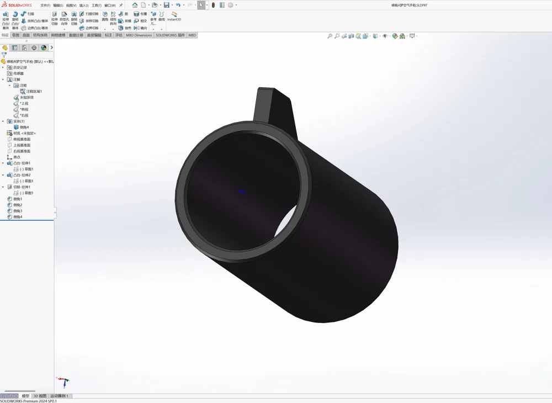Select the Revolved Cut (旋转切除) tool
552x403 pixels.
(74, 19)
